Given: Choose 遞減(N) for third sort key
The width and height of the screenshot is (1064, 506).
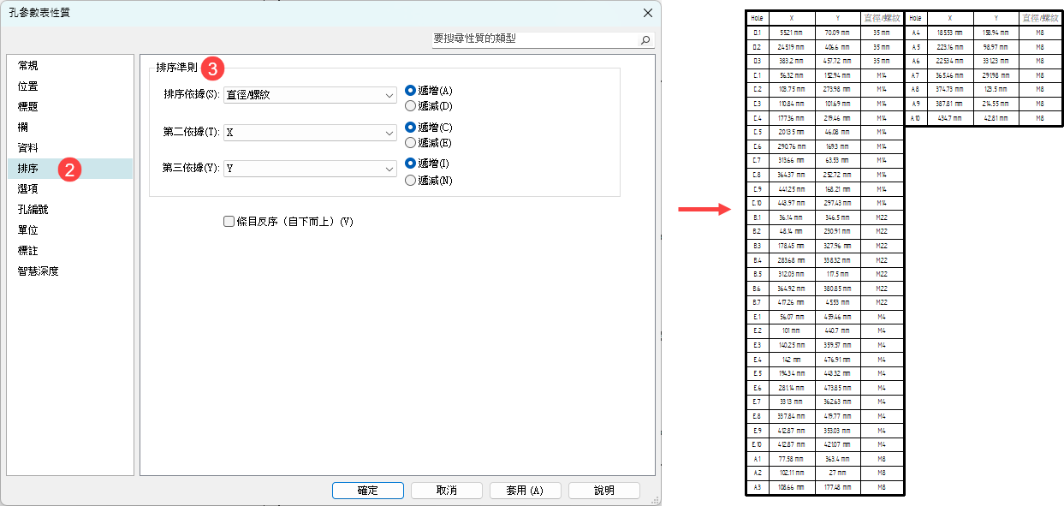Looking at the screenshot, I should coord(411,181).
